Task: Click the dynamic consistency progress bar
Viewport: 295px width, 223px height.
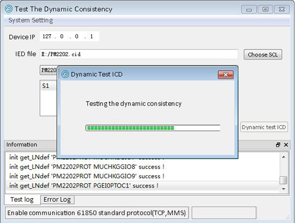Action: tap(153, 128)
